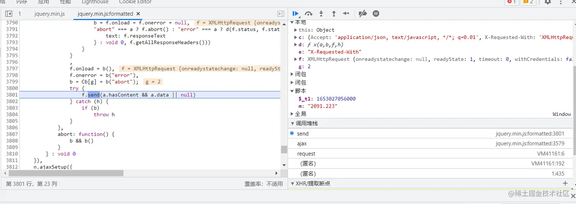Click the highlighted send token on line 3801
The height and width of the screenshot is (204, 576).
coord(94,95)
